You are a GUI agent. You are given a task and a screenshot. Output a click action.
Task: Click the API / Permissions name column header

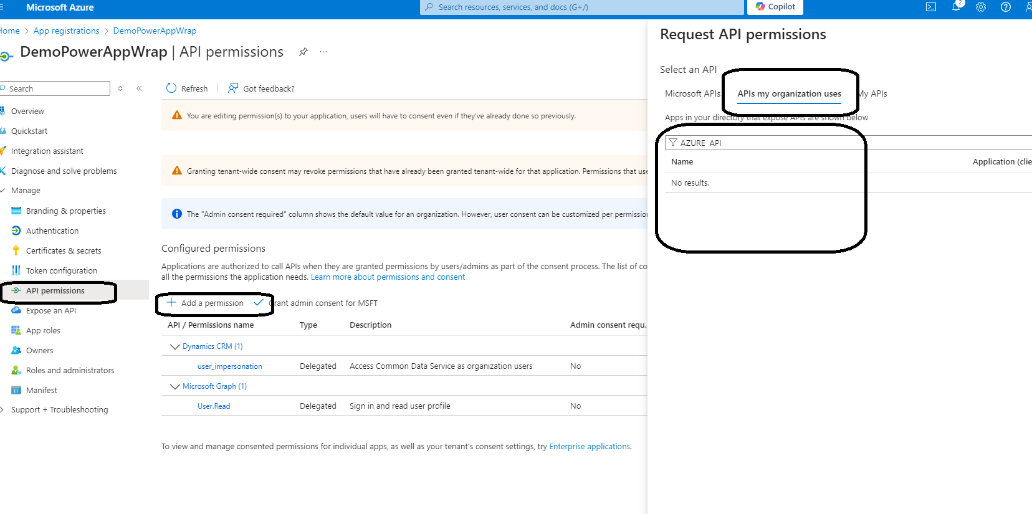(211, 325)
